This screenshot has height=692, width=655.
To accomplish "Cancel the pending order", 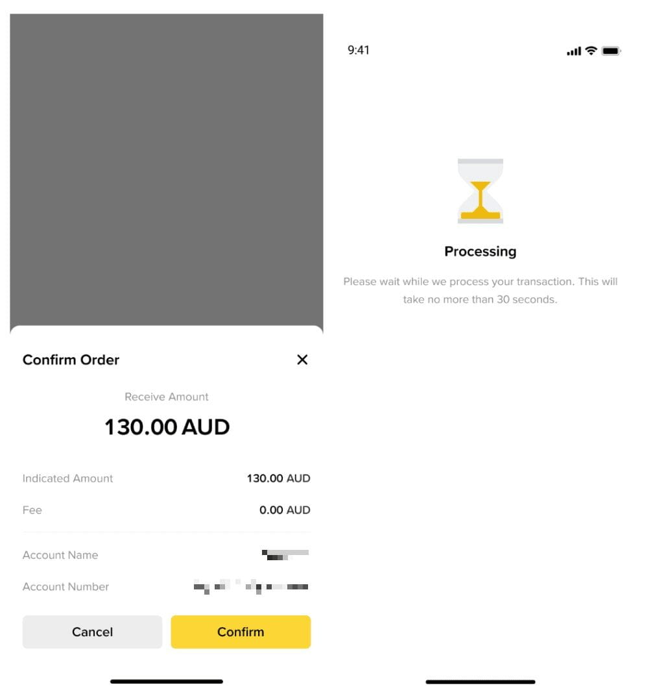I will point(92,632).
